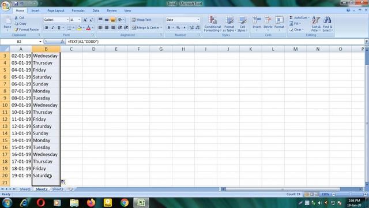Switch to the Insert ribbon tab
The height and width of the screenshot is (208, 369).
pyautogui.click(x=36, y=10)
